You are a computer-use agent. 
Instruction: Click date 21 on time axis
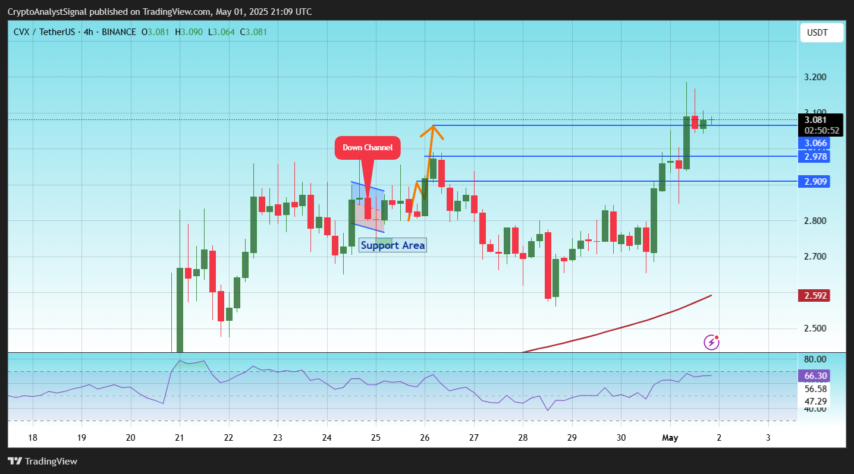pyautogui.click(x=179, y=438)
